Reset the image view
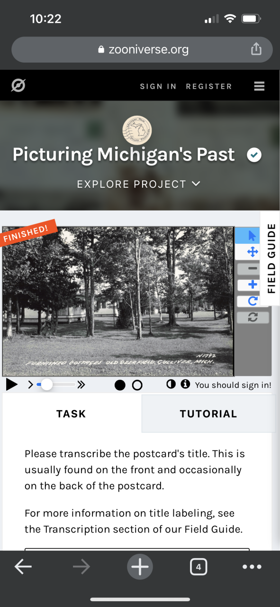 [253, 317]
